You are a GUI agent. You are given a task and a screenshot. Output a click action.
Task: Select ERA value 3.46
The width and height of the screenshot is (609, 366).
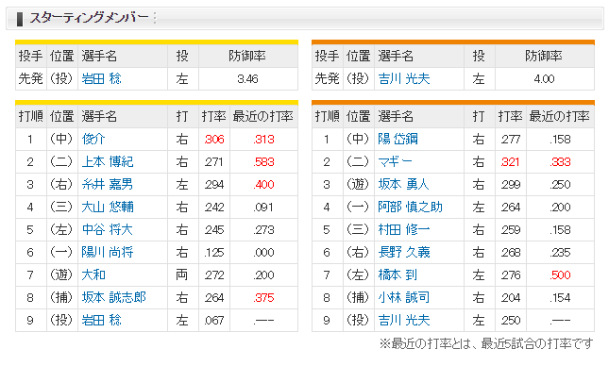[247, 79]
